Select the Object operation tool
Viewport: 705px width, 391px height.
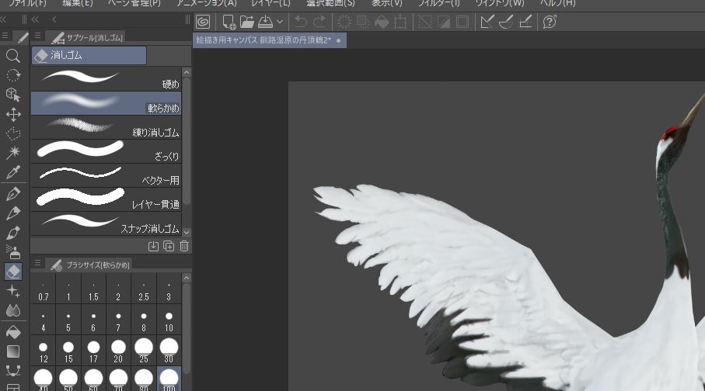(x=13, y=95)
